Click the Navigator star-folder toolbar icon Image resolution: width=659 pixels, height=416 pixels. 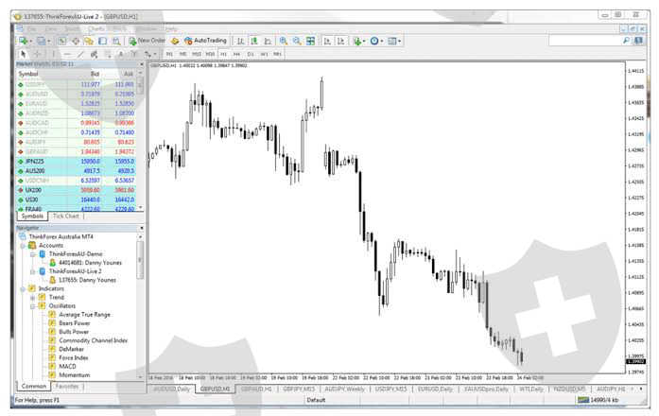pos(89,41)
